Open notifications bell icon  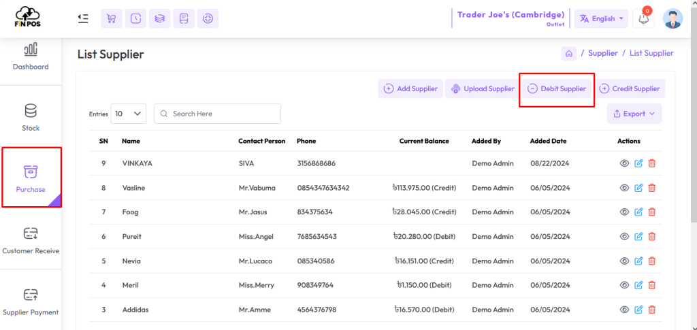[x=643, y=18]
